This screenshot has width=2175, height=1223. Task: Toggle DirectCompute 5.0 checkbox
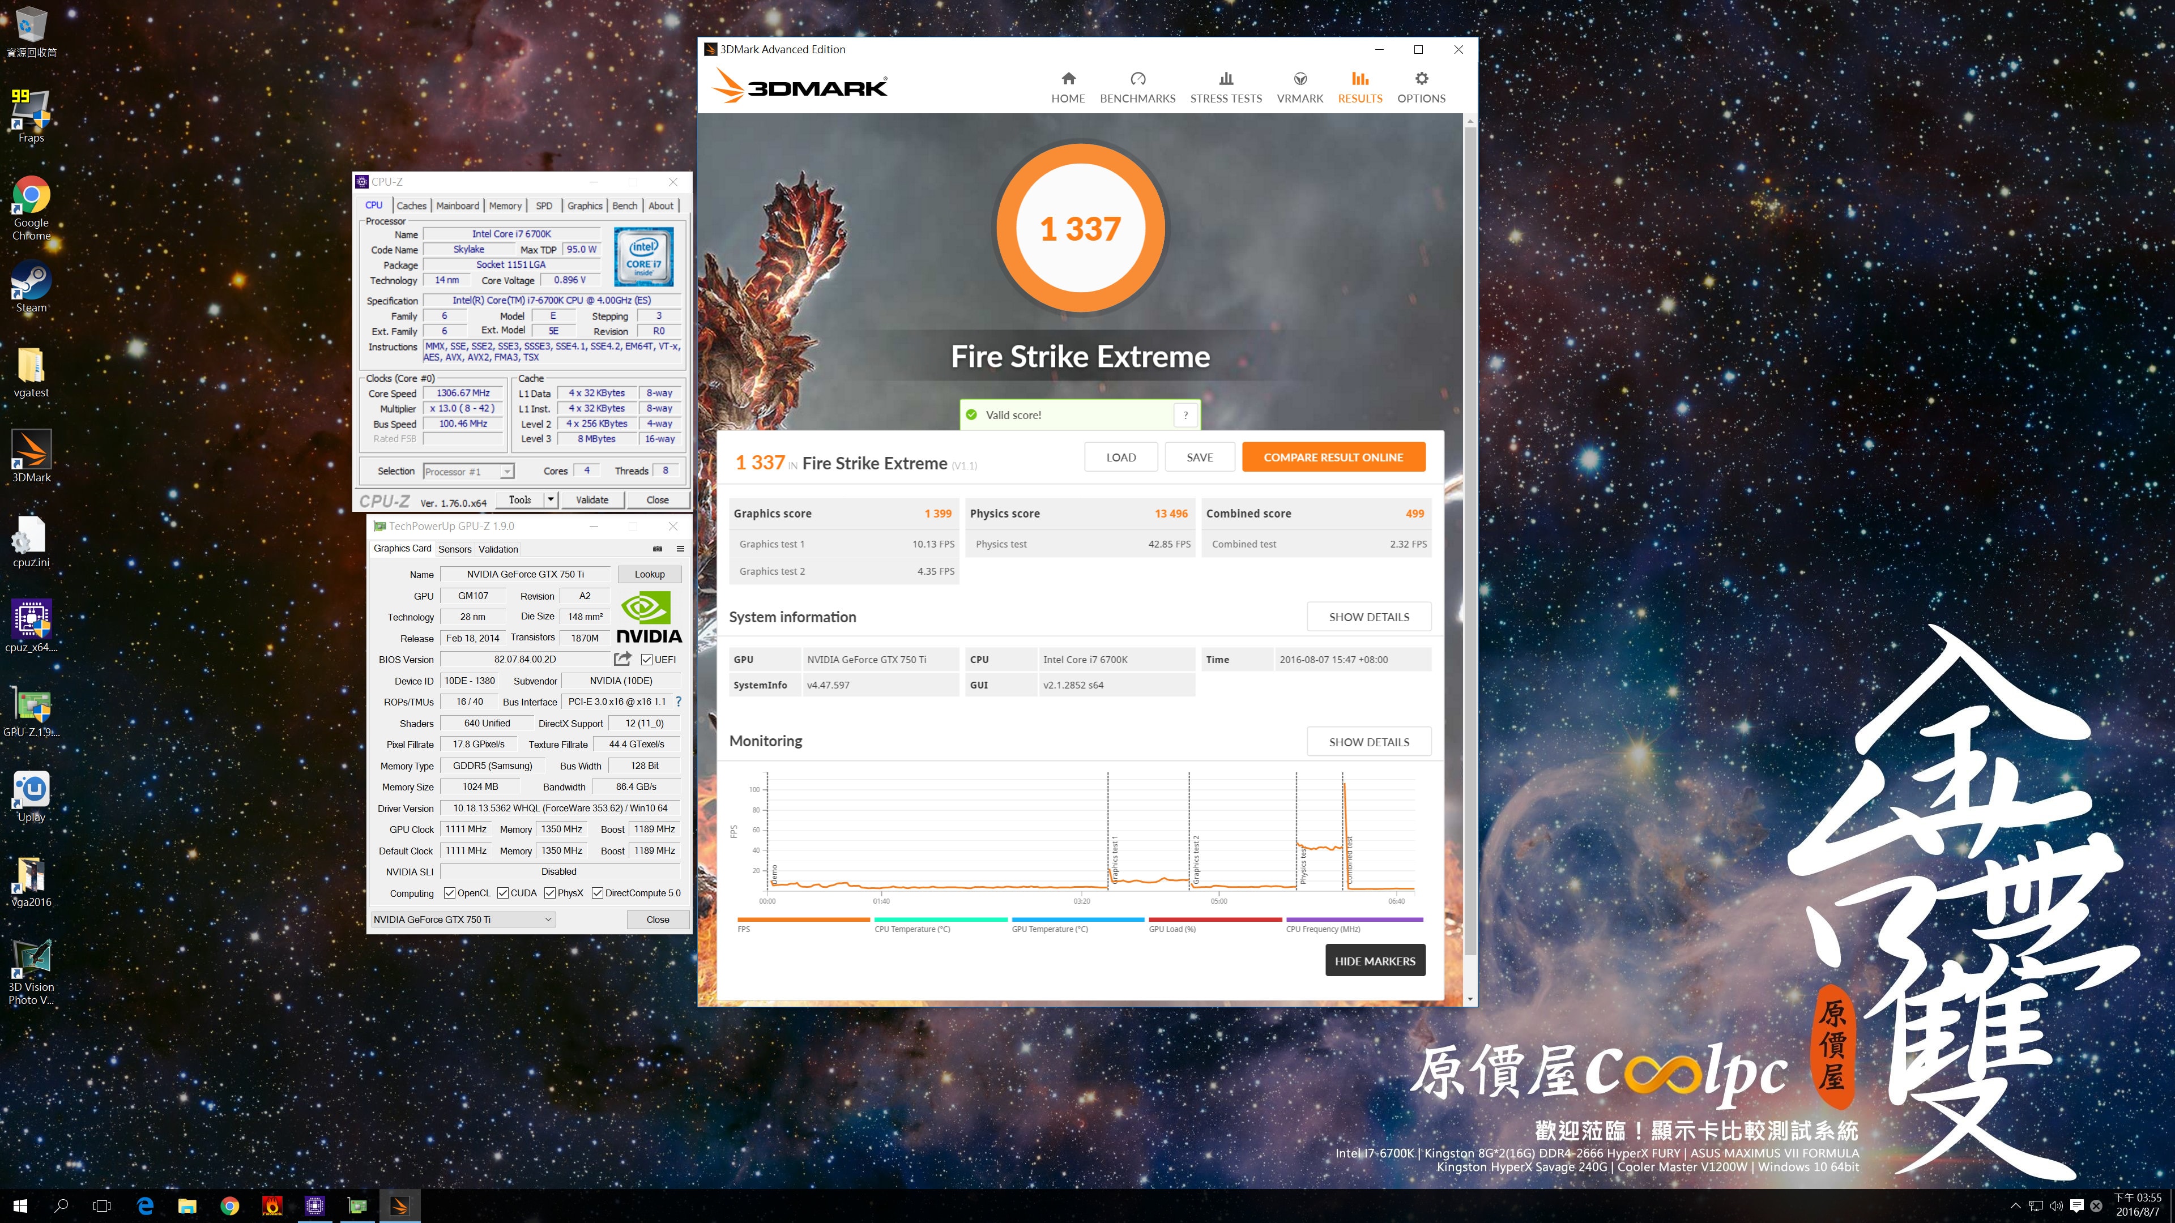(597, 893)
